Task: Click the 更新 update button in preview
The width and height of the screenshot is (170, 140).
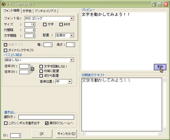Action: pyautogui.click(x=160, y=67)
